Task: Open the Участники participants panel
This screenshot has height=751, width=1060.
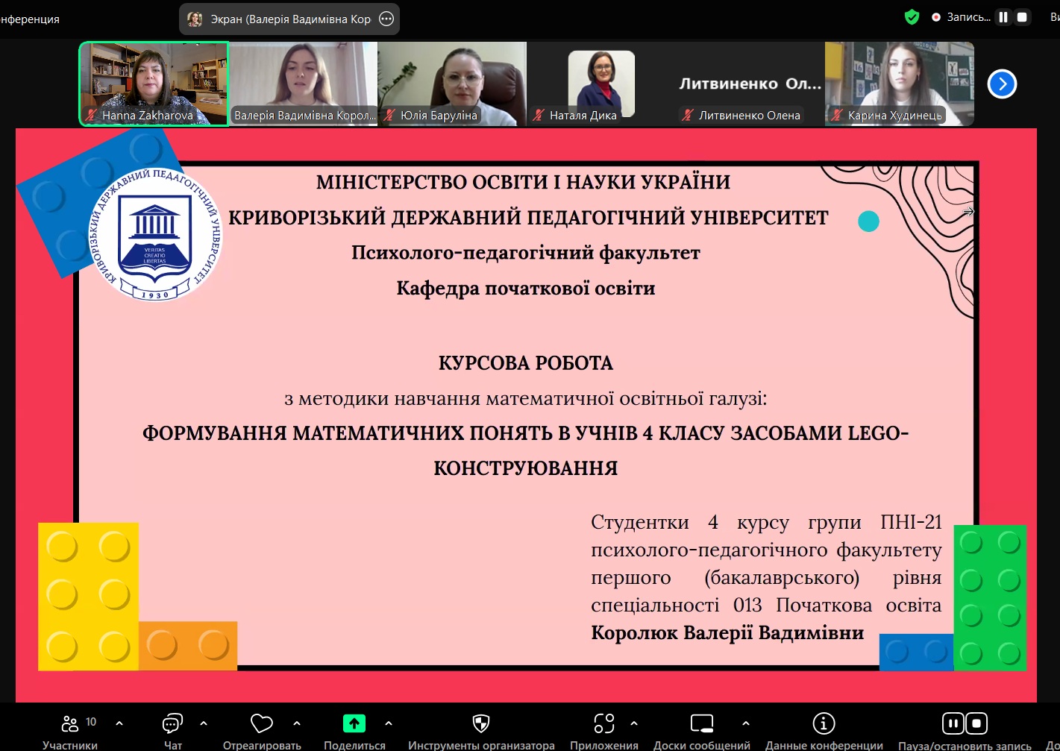Action: [70, 724]
